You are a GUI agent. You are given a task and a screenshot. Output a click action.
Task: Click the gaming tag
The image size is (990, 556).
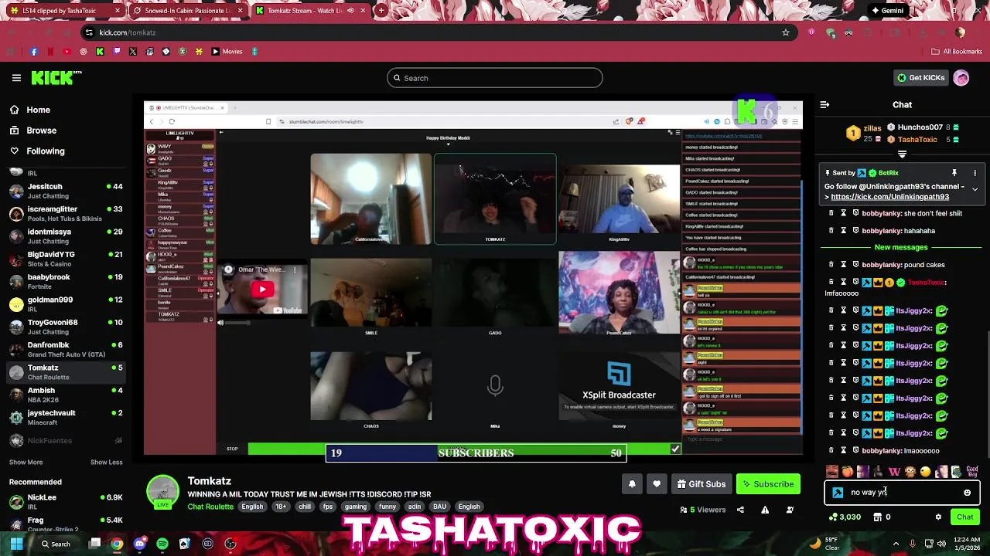pos(356,507)
